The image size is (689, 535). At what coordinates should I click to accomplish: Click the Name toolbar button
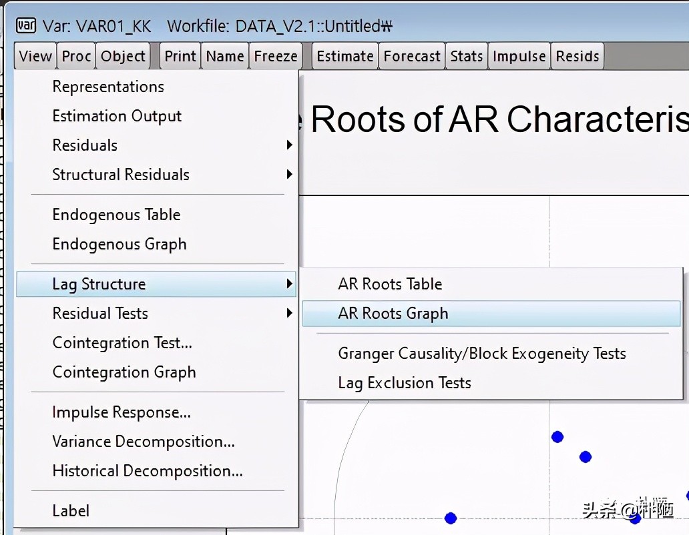click(225, 56)
